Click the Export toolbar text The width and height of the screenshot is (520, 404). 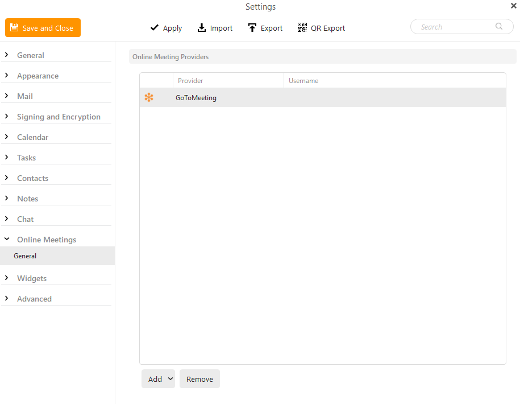[x=272, y=28]
